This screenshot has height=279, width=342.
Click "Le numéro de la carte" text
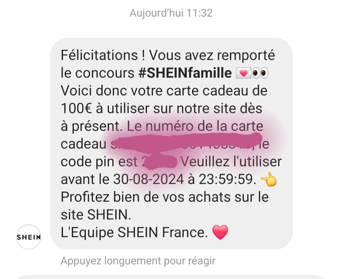coord(195,126)
